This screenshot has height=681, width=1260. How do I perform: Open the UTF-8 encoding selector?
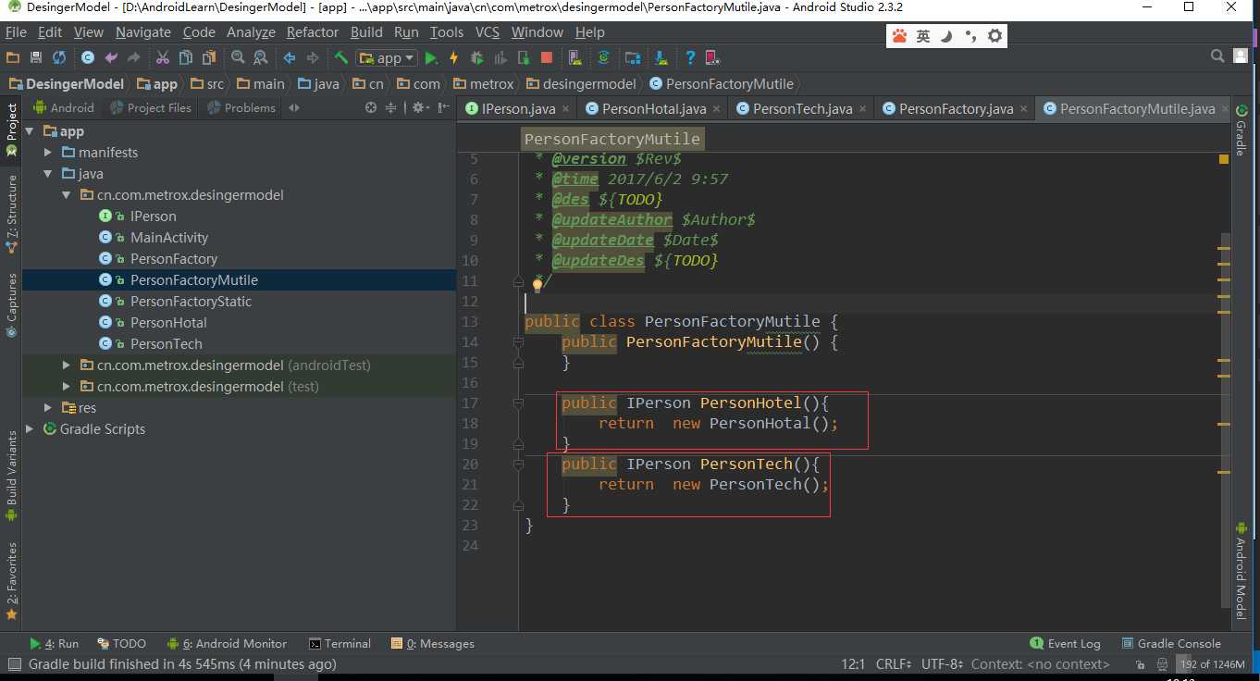[943, 664]
